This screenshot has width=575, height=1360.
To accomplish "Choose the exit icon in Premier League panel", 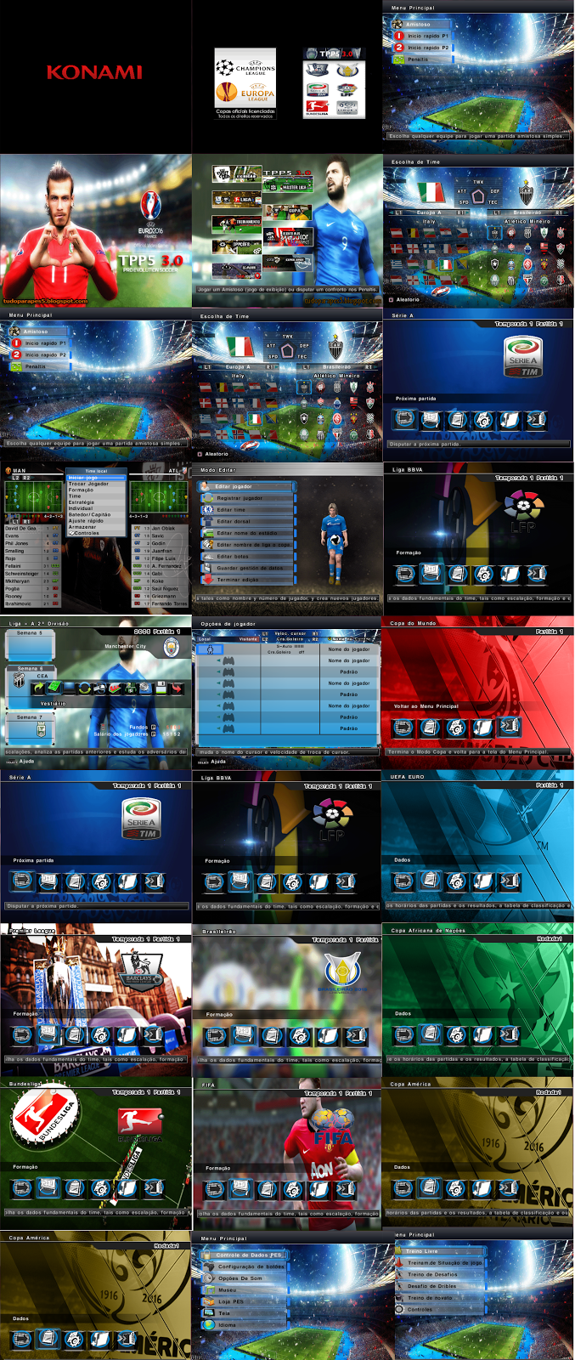I will coord(154,1034).
